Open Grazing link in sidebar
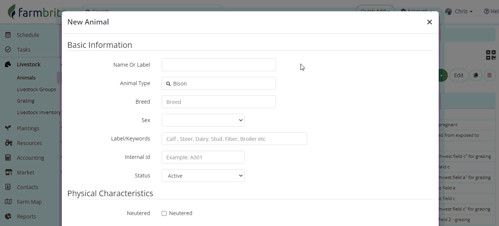The image size is (499, 226). coord(26,101)
